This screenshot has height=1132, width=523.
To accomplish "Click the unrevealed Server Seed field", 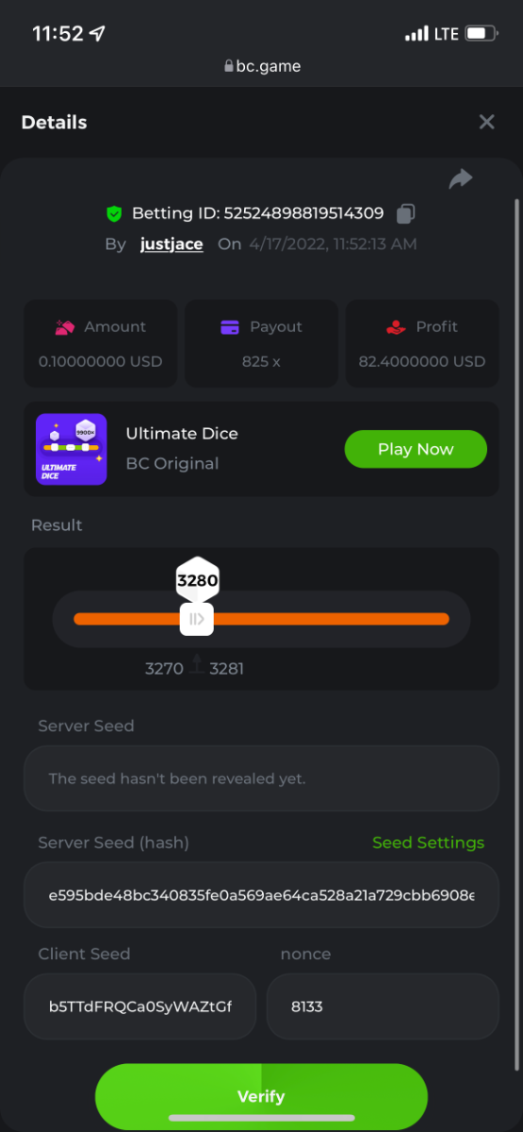I will (261, 778).
